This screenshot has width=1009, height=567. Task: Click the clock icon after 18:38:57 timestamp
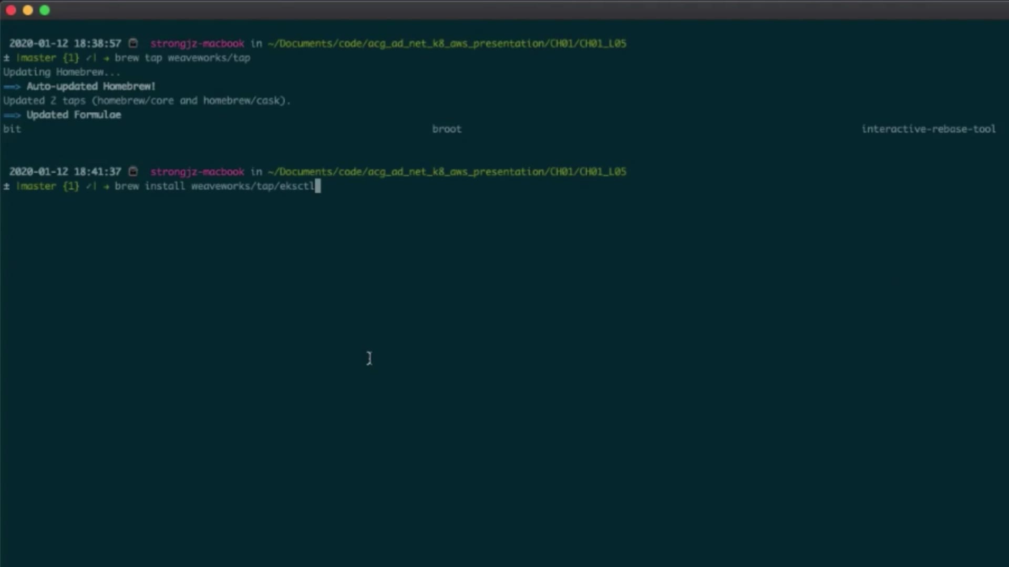[x=133, y=44]
